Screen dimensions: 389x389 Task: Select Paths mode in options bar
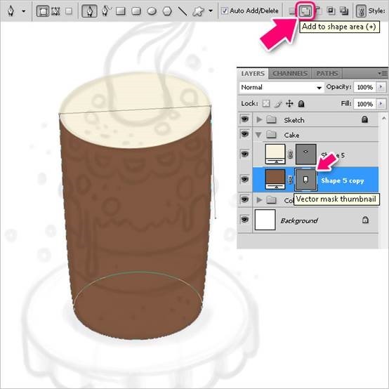coord(55,11)
